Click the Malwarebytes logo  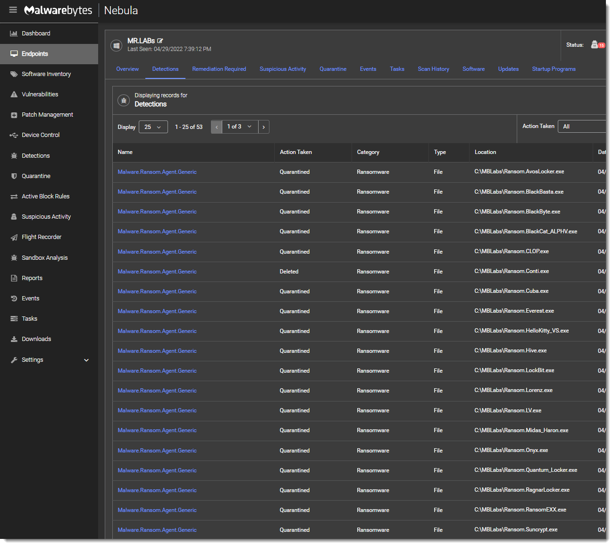pyautogui.click(x=58, y=10)
